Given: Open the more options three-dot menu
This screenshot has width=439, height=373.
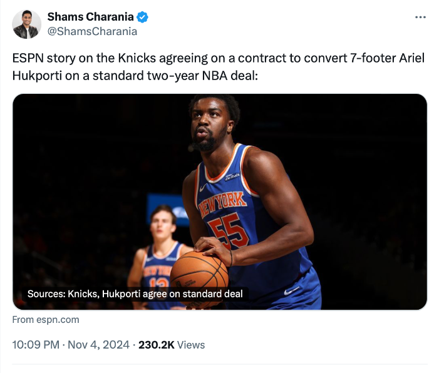Looking at the screenshot, I should pos(420,18).
